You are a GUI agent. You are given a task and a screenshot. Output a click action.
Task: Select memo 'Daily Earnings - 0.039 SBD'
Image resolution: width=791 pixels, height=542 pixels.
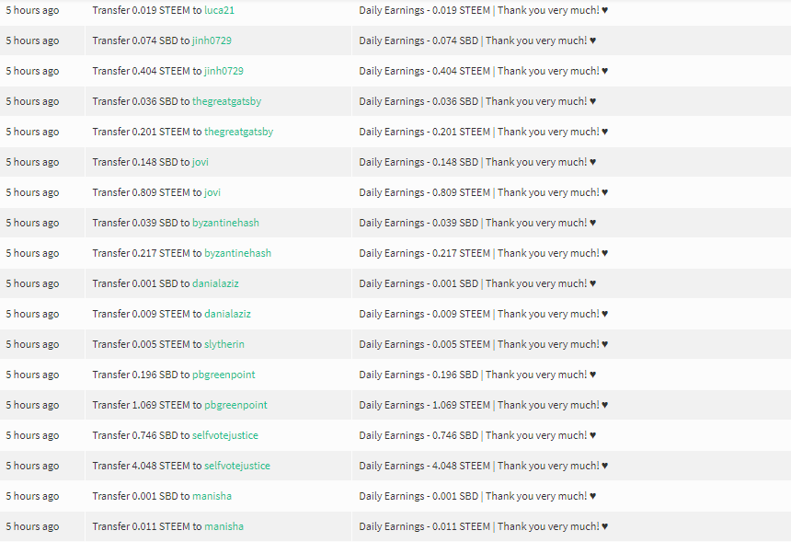[418, 223]
